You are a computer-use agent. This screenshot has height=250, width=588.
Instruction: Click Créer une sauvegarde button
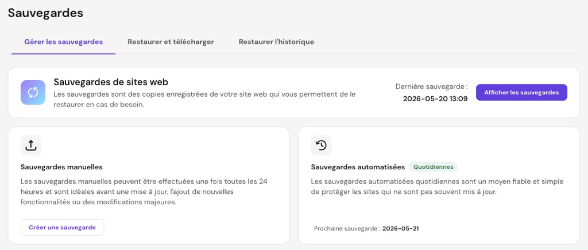point(62,227)
